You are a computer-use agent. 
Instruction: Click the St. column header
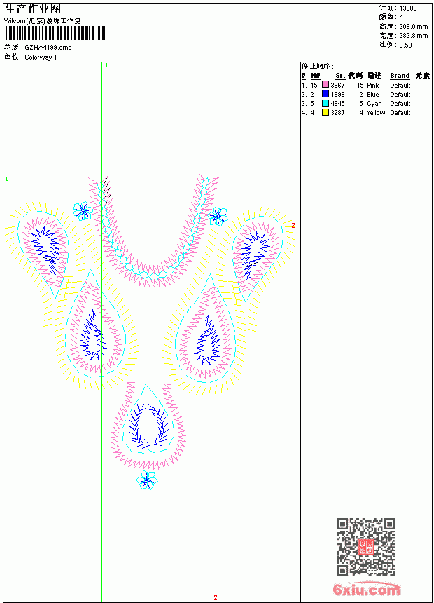coord(340,76)
